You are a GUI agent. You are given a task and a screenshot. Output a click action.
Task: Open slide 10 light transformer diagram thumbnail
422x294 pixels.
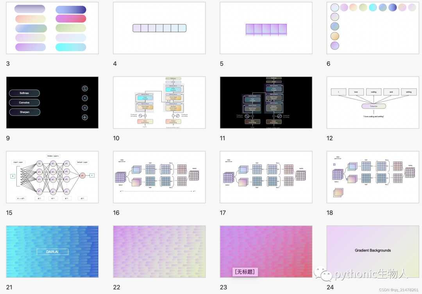(x=159, y=102)
